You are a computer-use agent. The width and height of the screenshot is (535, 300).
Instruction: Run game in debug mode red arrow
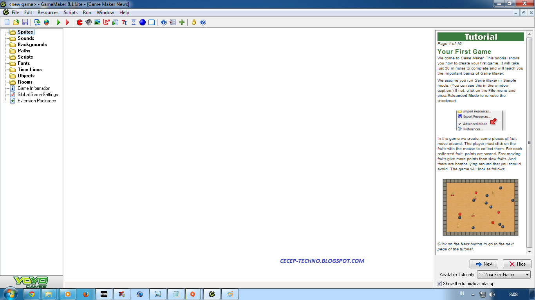[67, 22]
